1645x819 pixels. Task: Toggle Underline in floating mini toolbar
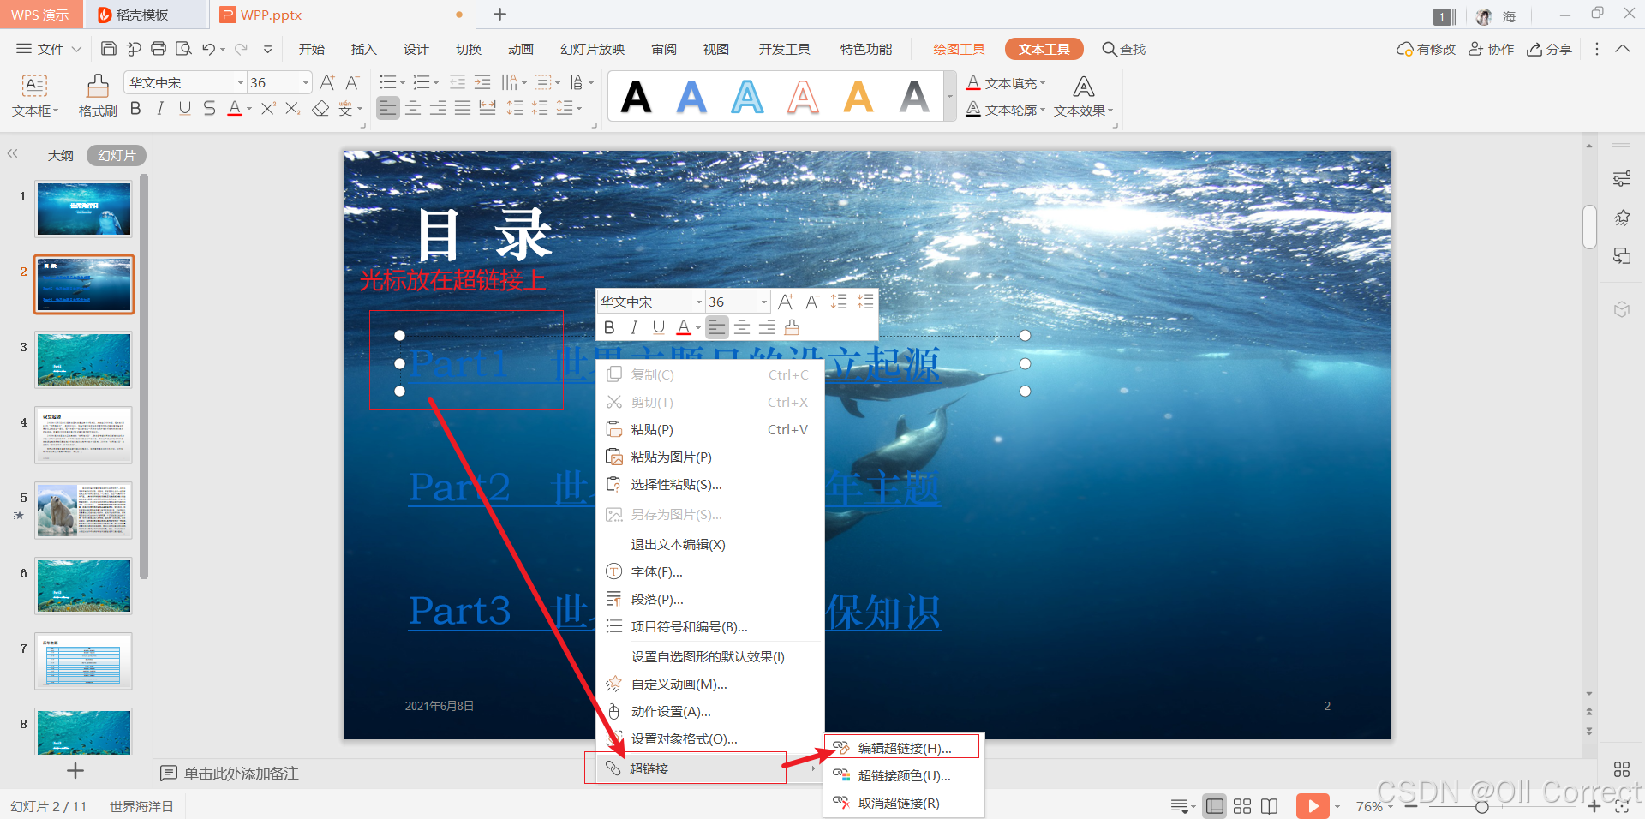(x=658, y=327)
